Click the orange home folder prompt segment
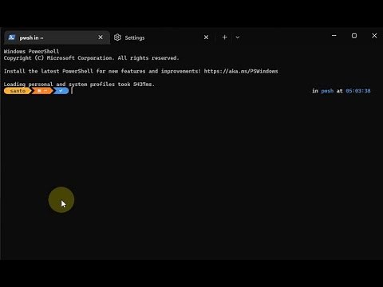Viewport: 383px width, 287px height. tap(42, 91)
